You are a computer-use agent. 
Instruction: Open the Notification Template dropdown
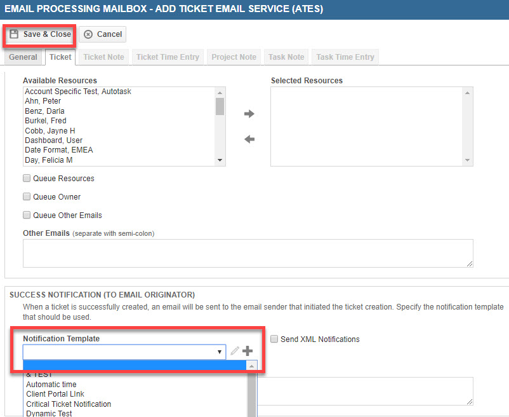click(x=124, y=352)
